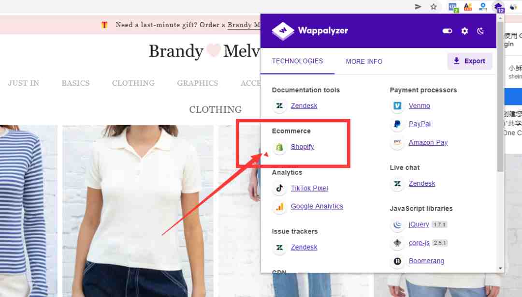Toggle the Wappalyzer dark mode moon icon

(480, 31)
